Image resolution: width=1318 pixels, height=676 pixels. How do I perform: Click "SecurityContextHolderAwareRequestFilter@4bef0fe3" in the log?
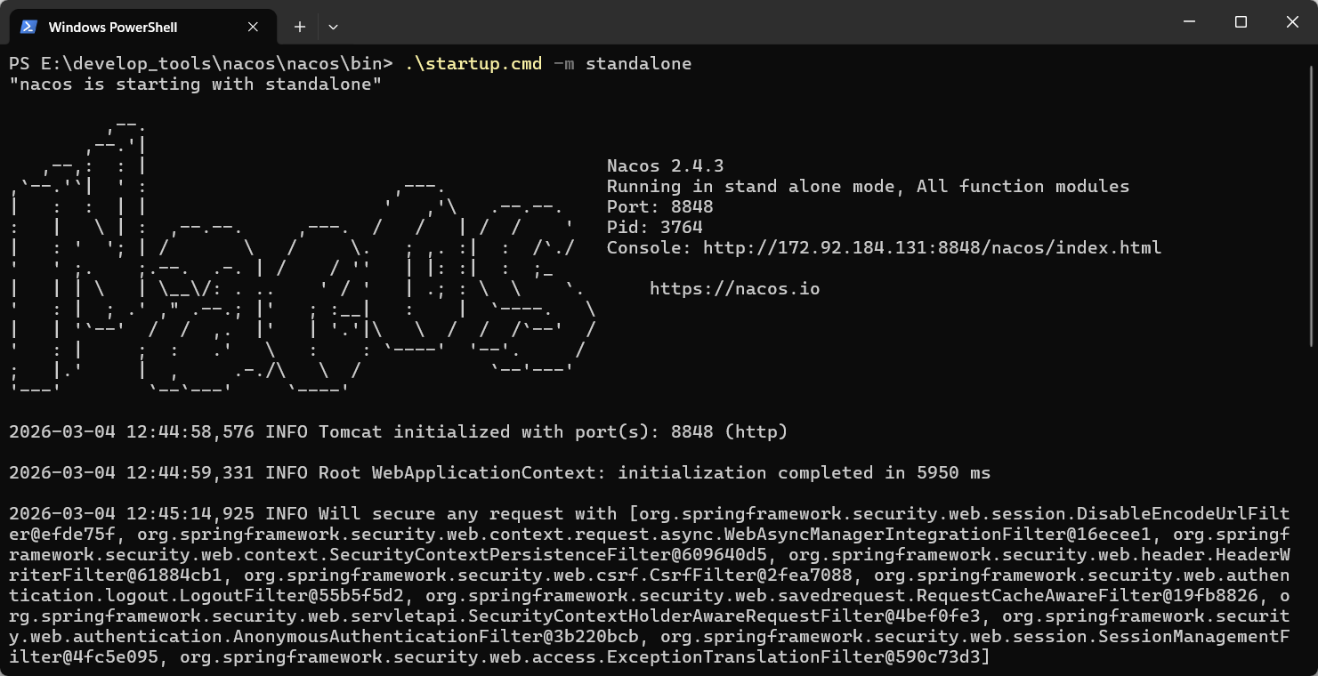pos(724,616)
